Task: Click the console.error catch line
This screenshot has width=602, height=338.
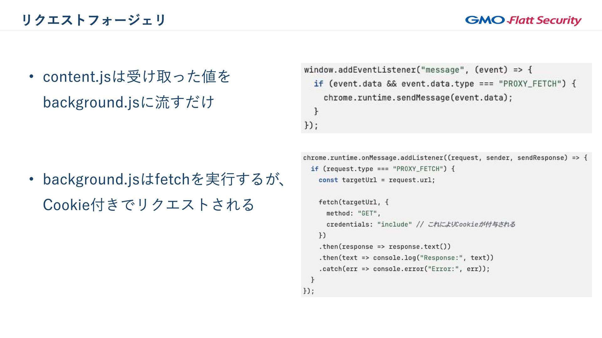Action: point(404,269)
